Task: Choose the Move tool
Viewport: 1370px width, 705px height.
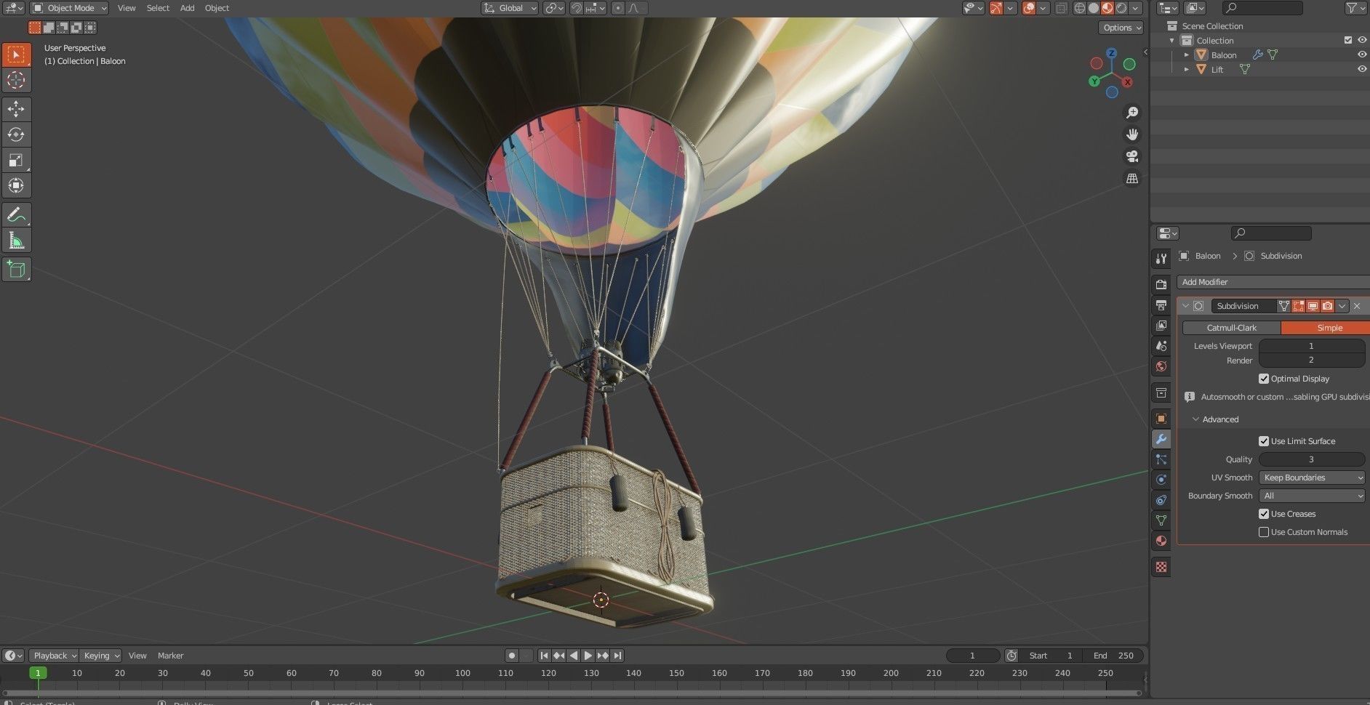Action: coord(16,109)
